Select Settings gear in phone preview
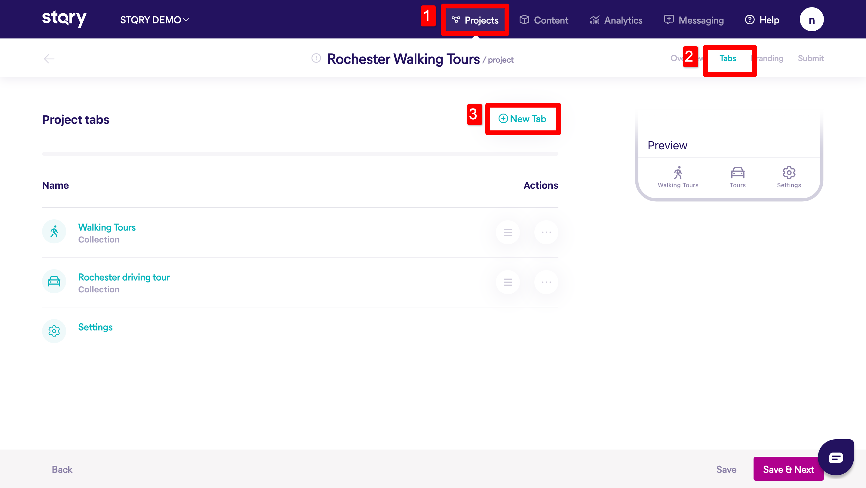The height and width of the screenshot is (488, 866). point(789,173)
